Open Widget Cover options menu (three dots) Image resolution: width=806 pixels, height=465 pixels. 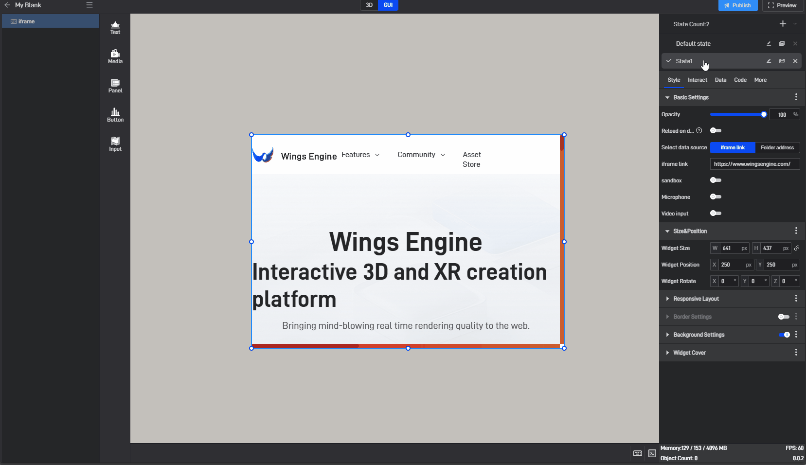[796, 353]
